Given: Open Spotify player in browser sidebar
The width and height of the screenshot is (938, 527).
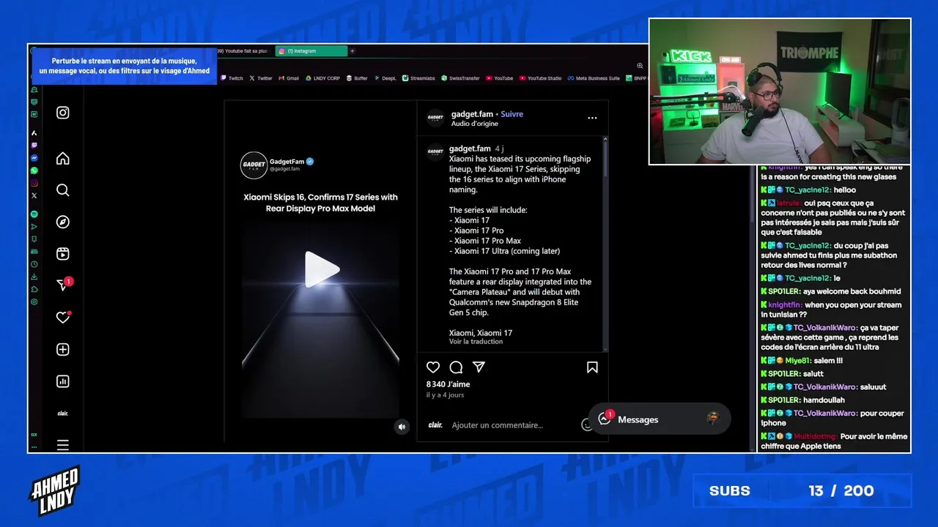Looking at the screenshot, I should point(34,214).
